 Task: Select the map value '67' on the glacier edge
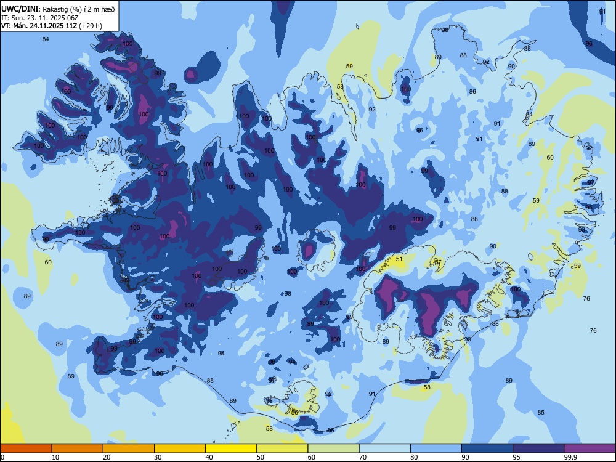point(438,262)
